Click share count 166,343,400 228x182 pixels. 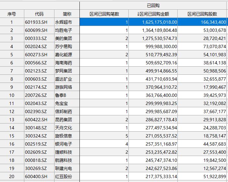tap(213, 22)
